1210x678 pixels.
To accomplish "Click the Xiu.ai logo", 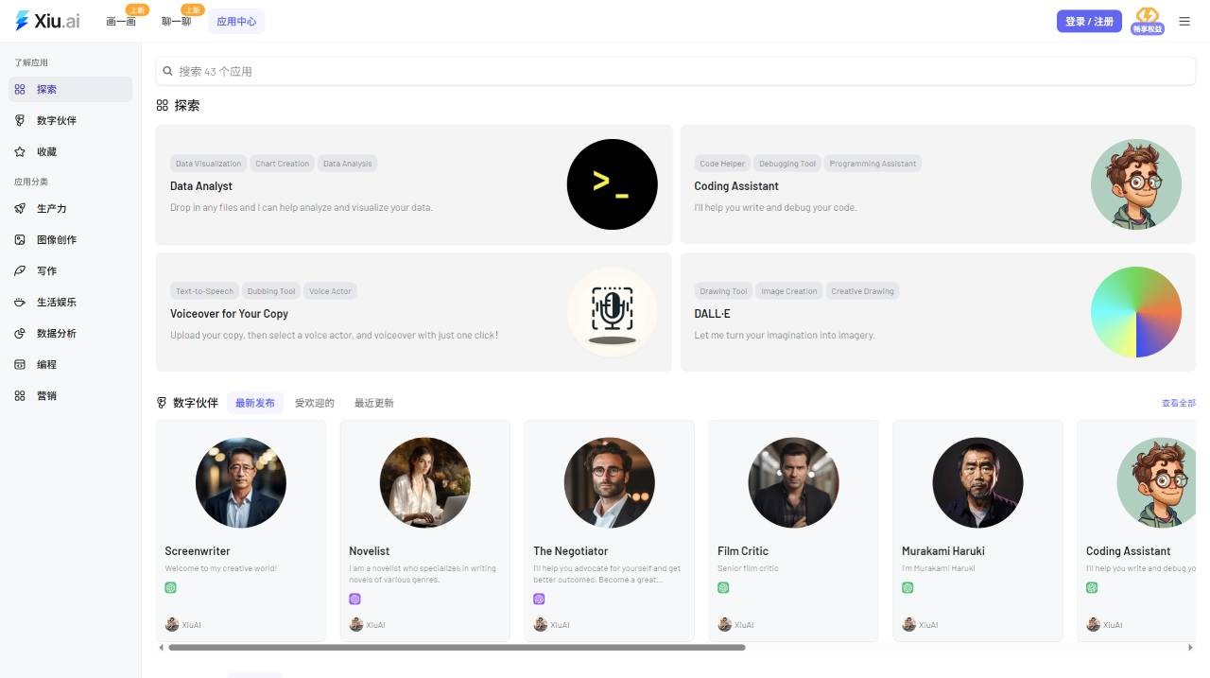I will coord(48,21).
